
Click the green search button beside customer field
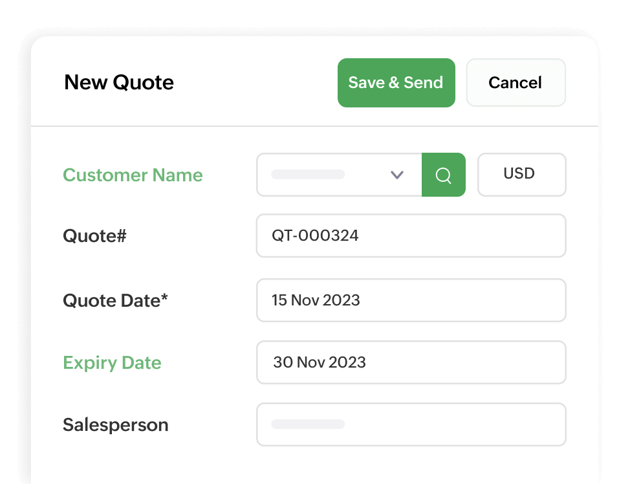pyautogui.click(x=443, y=175)
